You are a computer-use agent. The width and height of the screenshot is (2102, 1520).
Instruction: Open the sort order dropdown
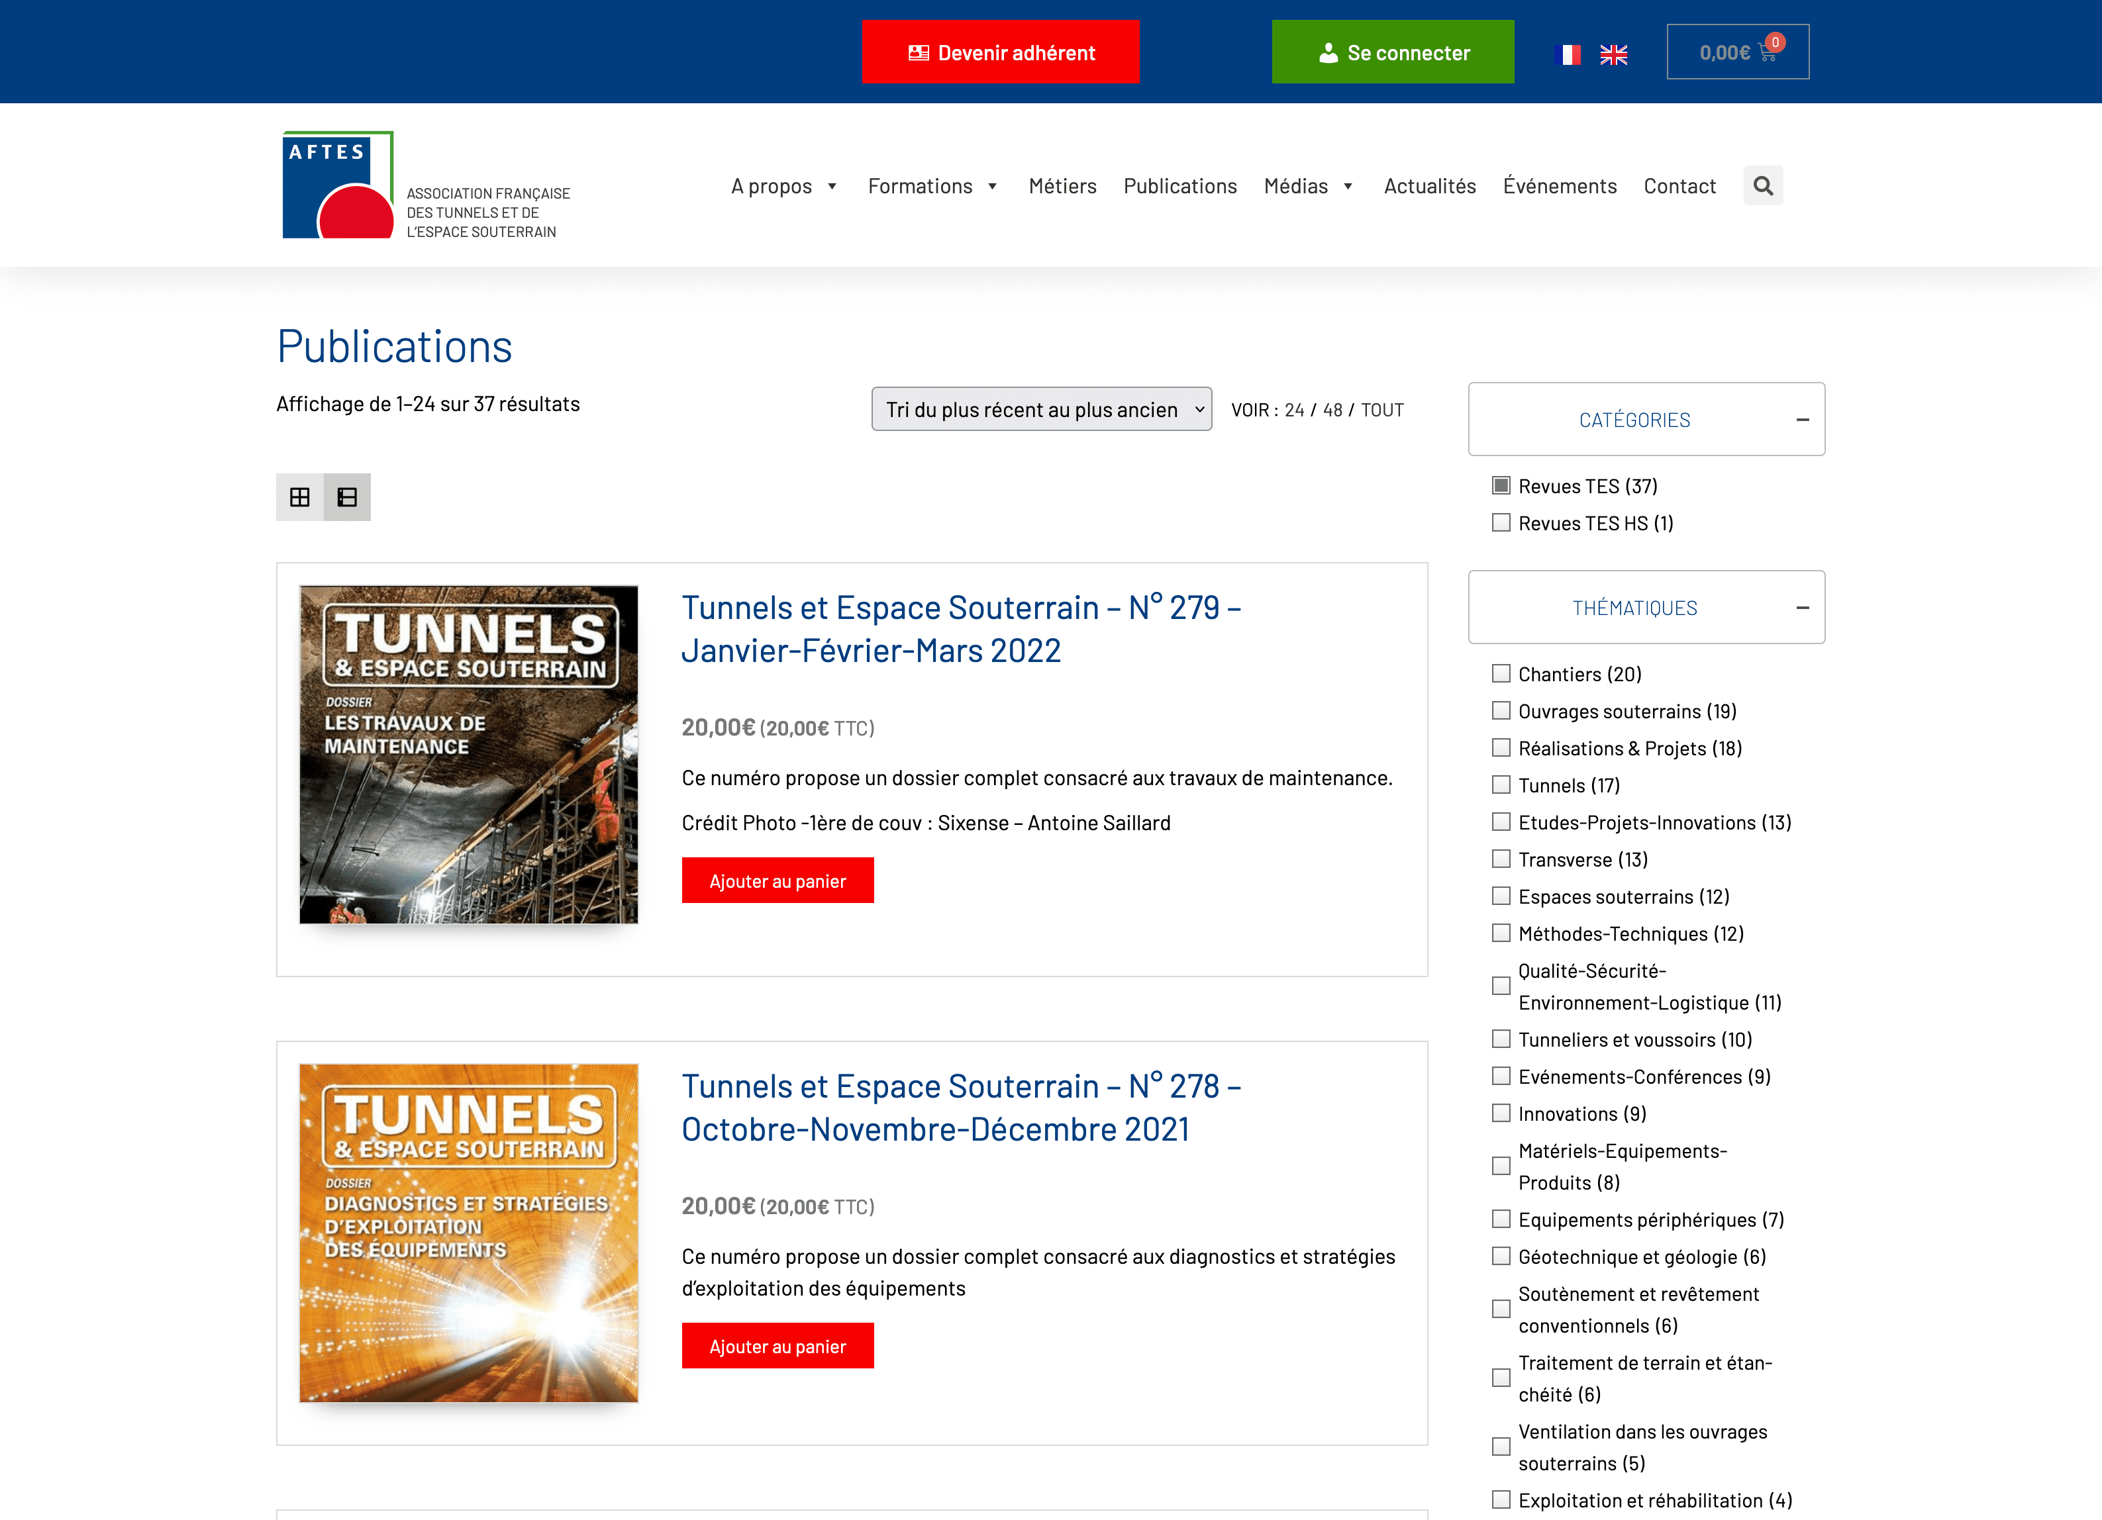coord(1042,409)
